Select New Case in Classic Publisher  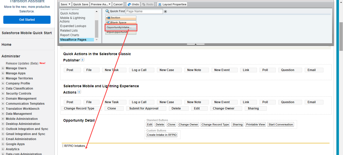pyautogui.click(x=169, y=70)
